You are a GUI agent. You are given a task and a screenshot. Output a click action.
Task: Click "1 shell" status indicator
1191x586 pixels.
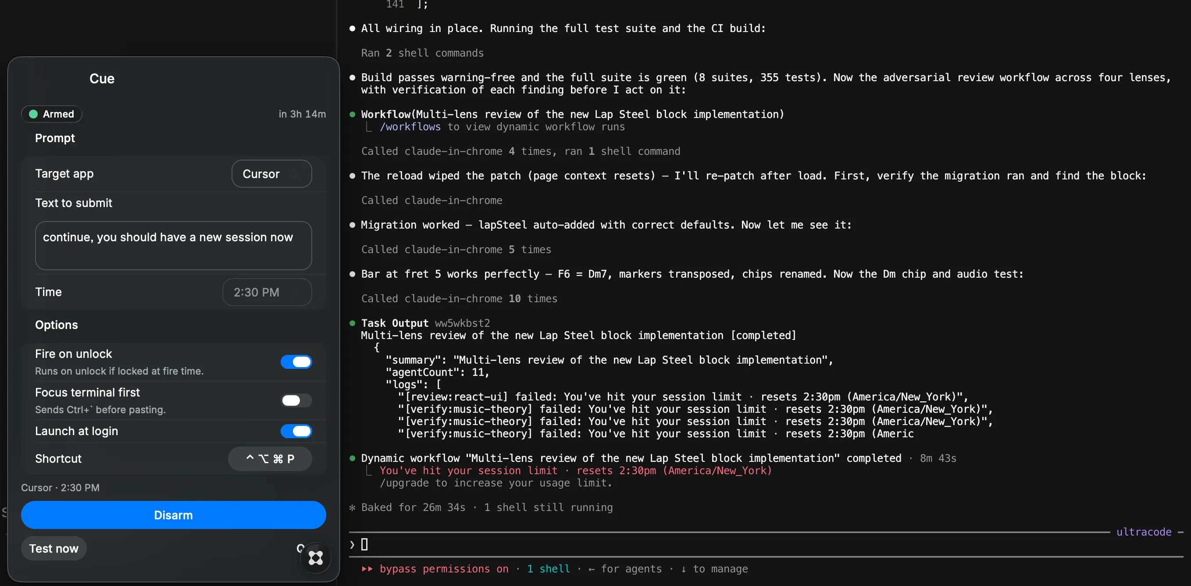tap(548, 569)
